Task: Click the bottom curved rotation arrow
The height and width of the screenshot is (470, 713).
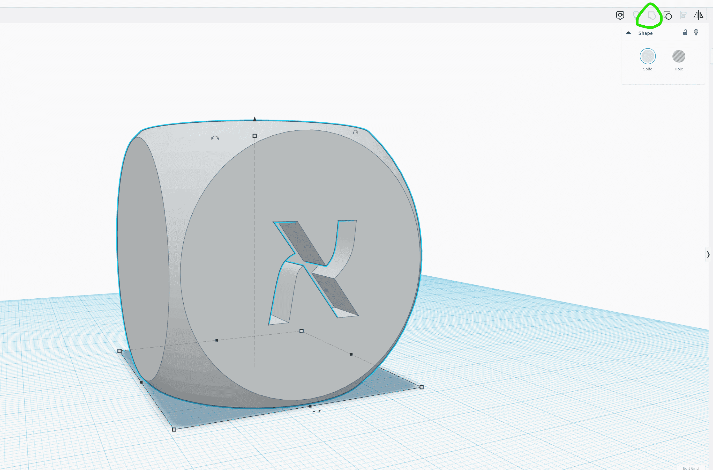Action: (317, 412)
